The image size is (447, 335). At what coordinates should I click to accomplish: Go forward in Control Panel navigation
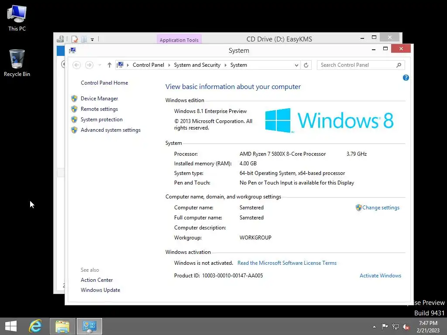tap(89, 65)
